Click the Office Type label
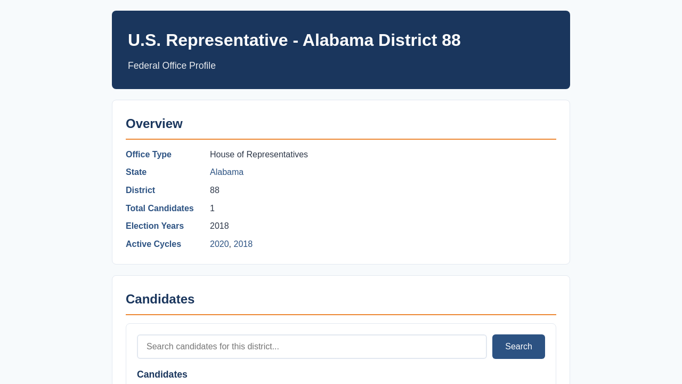This screenshot has width=682, height=384. 149,155
